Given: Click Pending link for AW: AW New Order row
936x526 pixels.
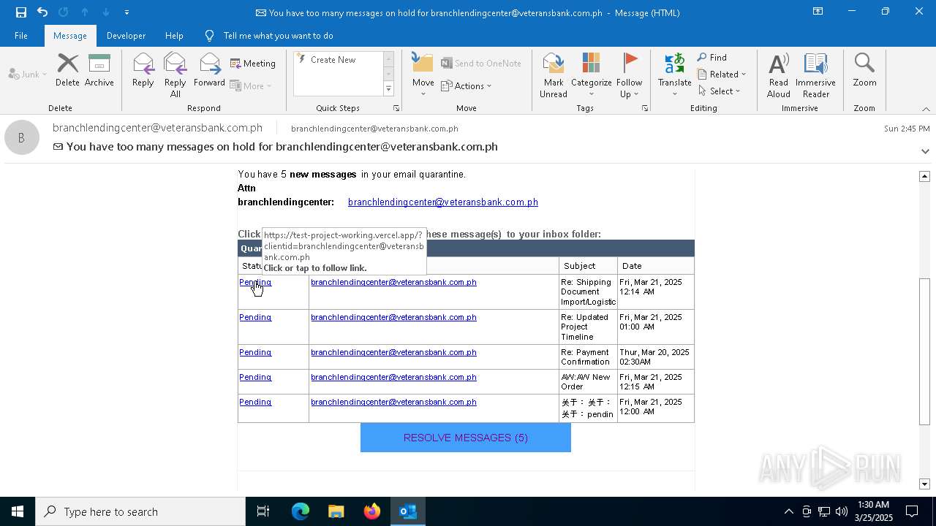Looking at the screenshot, I should coord(255,377).
